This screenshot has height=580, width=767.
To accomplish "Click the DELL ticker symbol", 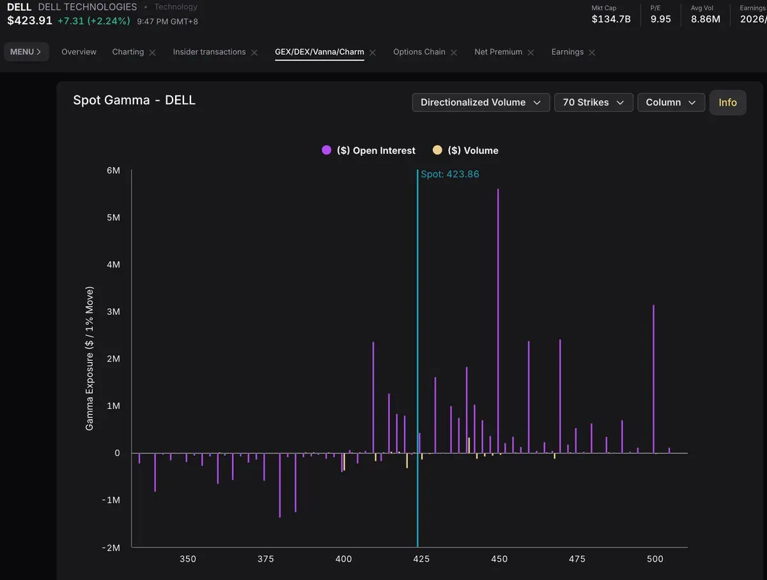I will click(x=19, y=7).
